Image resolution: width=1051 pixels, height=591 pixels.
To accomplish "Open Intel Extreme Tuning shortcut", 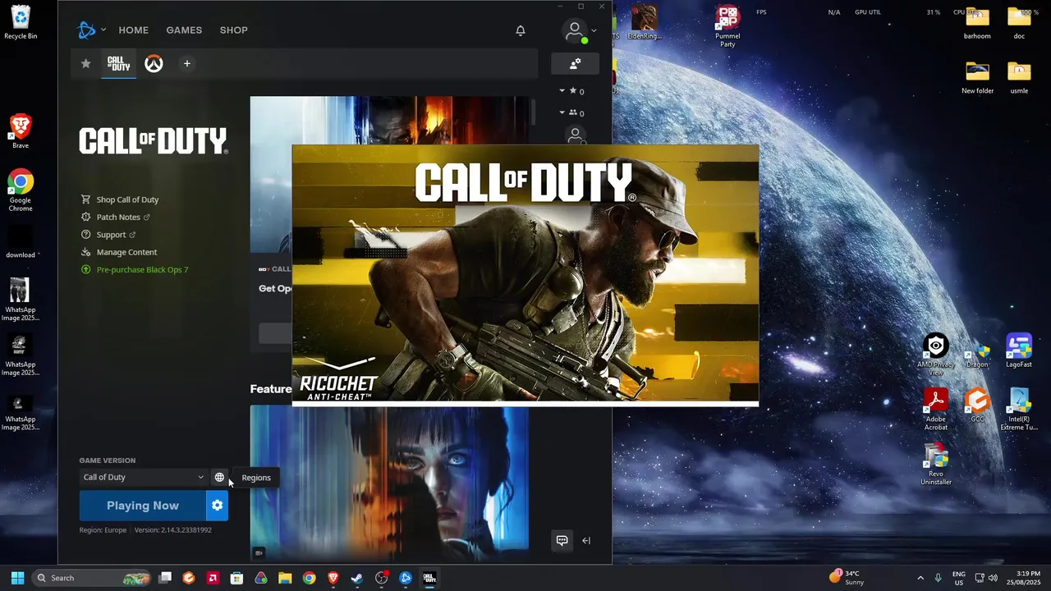I will click(x=1019, y=409).
